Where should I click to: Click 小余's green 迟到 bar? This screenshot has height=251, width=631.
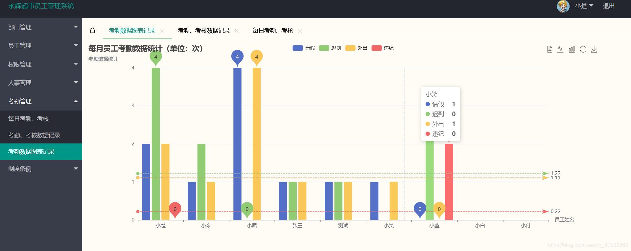(201, 182)
